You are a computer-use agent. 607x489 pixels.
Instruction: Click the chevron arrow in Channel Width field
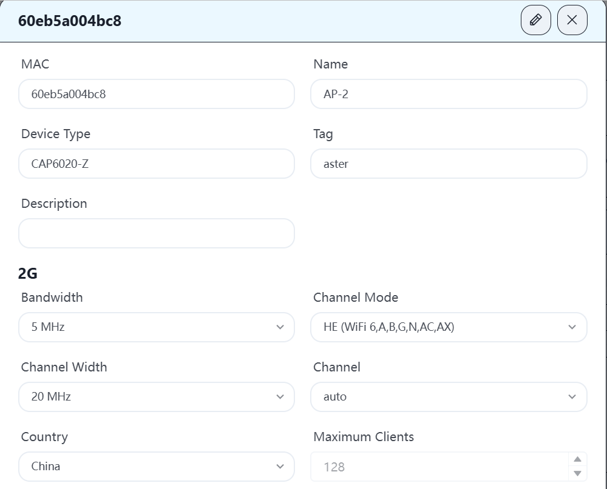tap(280, 397)
